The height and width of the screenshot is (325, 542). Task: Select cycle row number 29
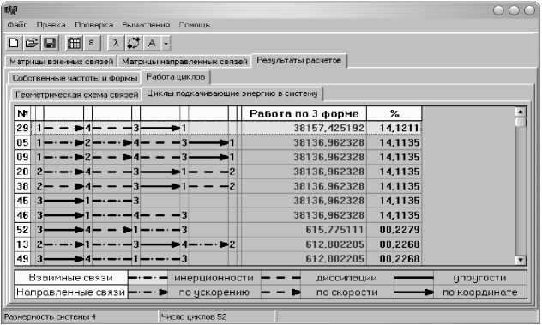218,128
